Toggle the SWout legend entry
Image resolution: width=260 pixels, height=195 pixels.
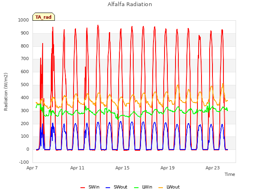click(117, 187)
